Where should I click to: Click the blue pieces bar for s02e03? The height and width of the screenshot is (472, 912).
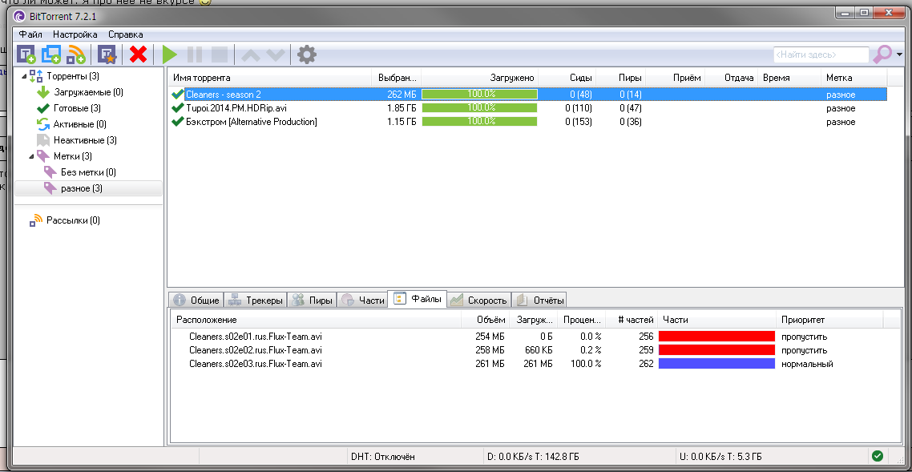[716, 364]
